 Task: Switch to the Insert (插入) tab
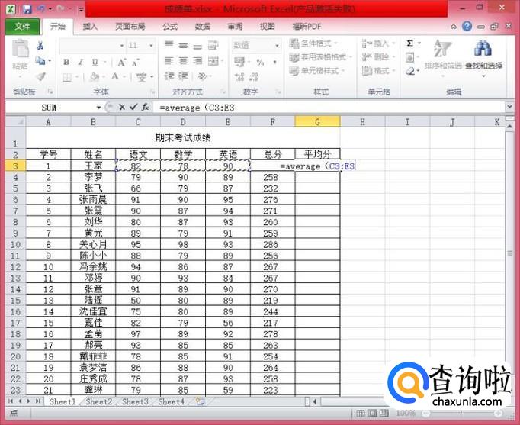pos(90,27)
